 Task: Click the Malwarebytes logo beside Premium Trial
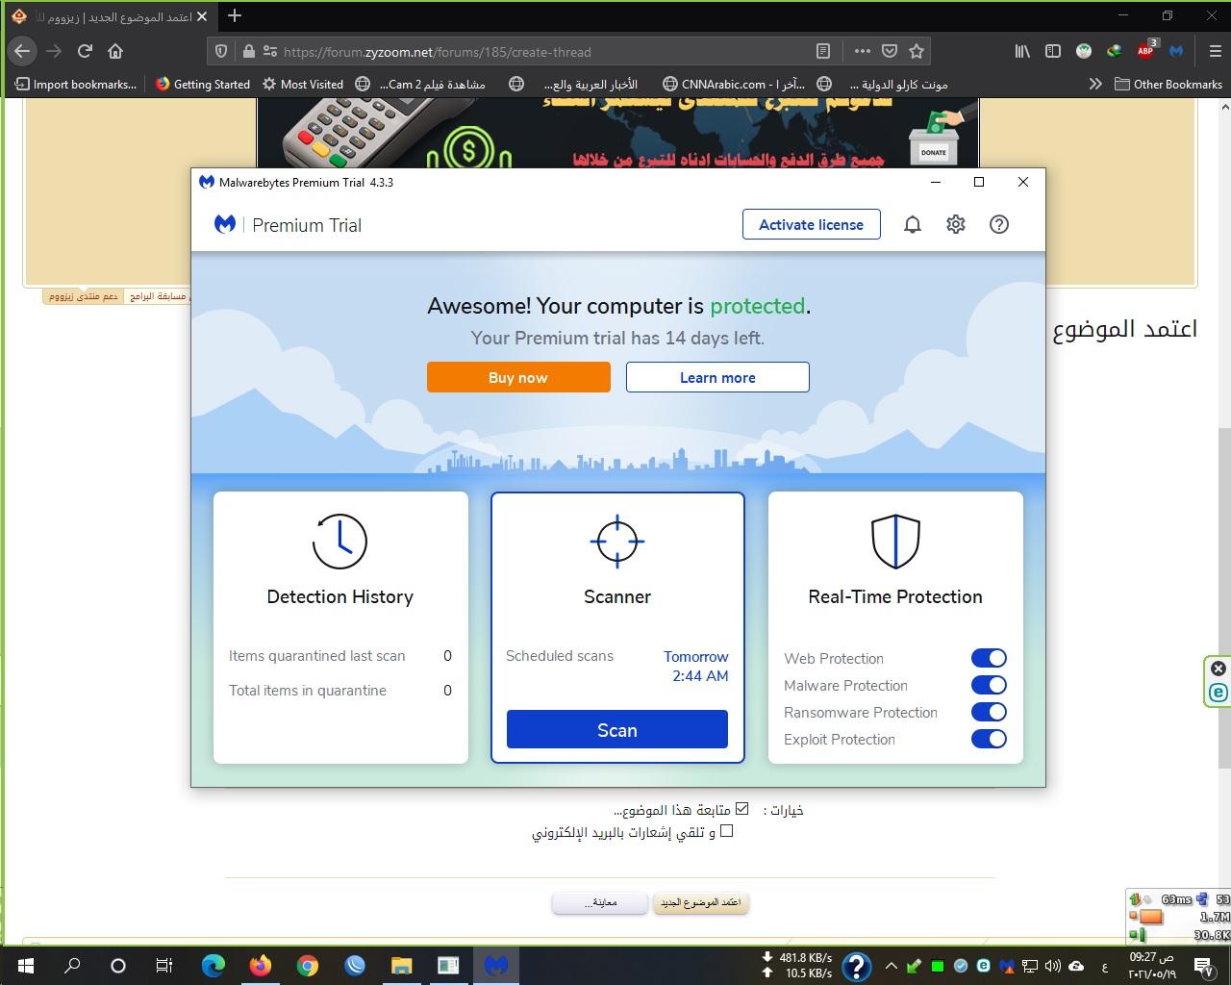pos(225,225)
